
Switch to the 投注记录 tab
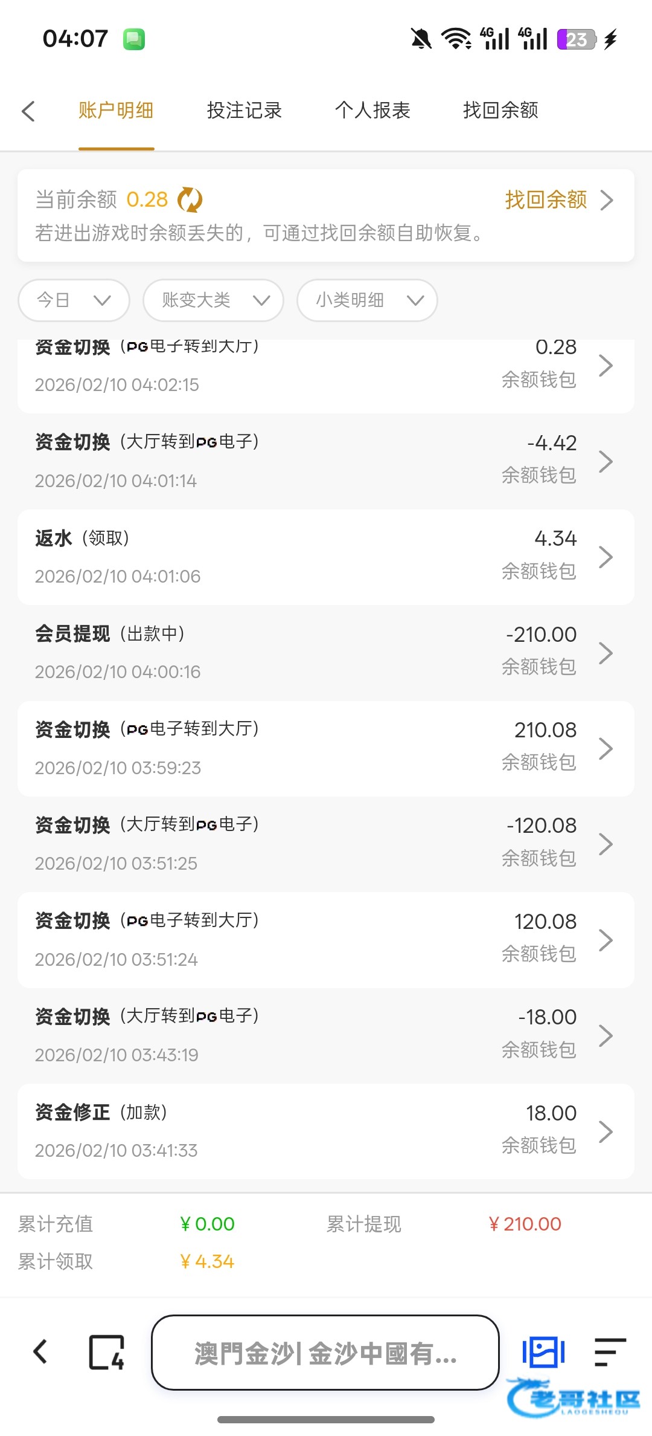[245, 111]
